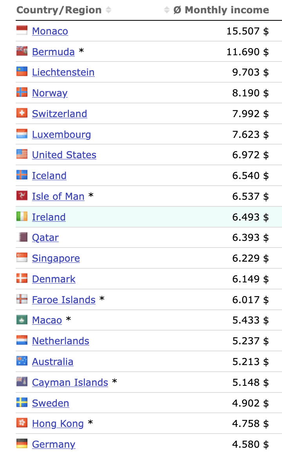Click the Germany flag icon

click(22, 444)
